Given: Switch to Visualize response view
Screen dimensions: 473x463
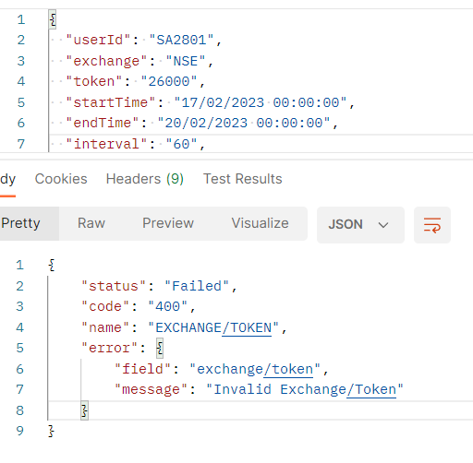Looking at the screenshot, I should click(260, 223).
